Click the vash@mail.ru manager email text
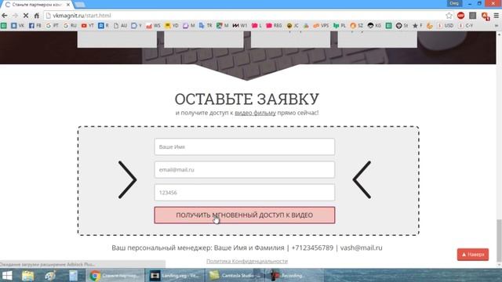This screenshot has height=282, width=502. (x=361, y=248)
